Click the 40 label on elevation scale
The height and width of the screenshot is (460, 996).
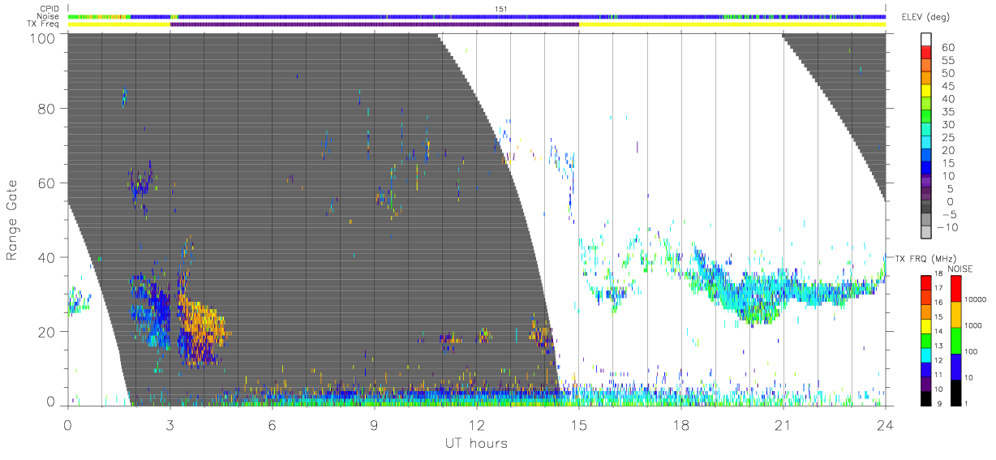tap(947, 98)
